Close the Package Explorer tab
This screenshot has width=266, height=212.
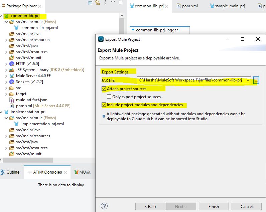tap(40, 6)
